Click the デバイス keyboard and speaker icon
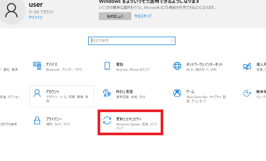266x161 pixels. (x=37, y=66)
